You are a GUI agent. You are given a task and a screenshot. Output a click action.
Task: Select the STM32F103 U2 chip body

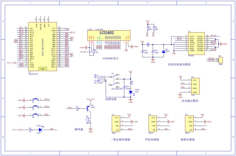tap(42, 46)
